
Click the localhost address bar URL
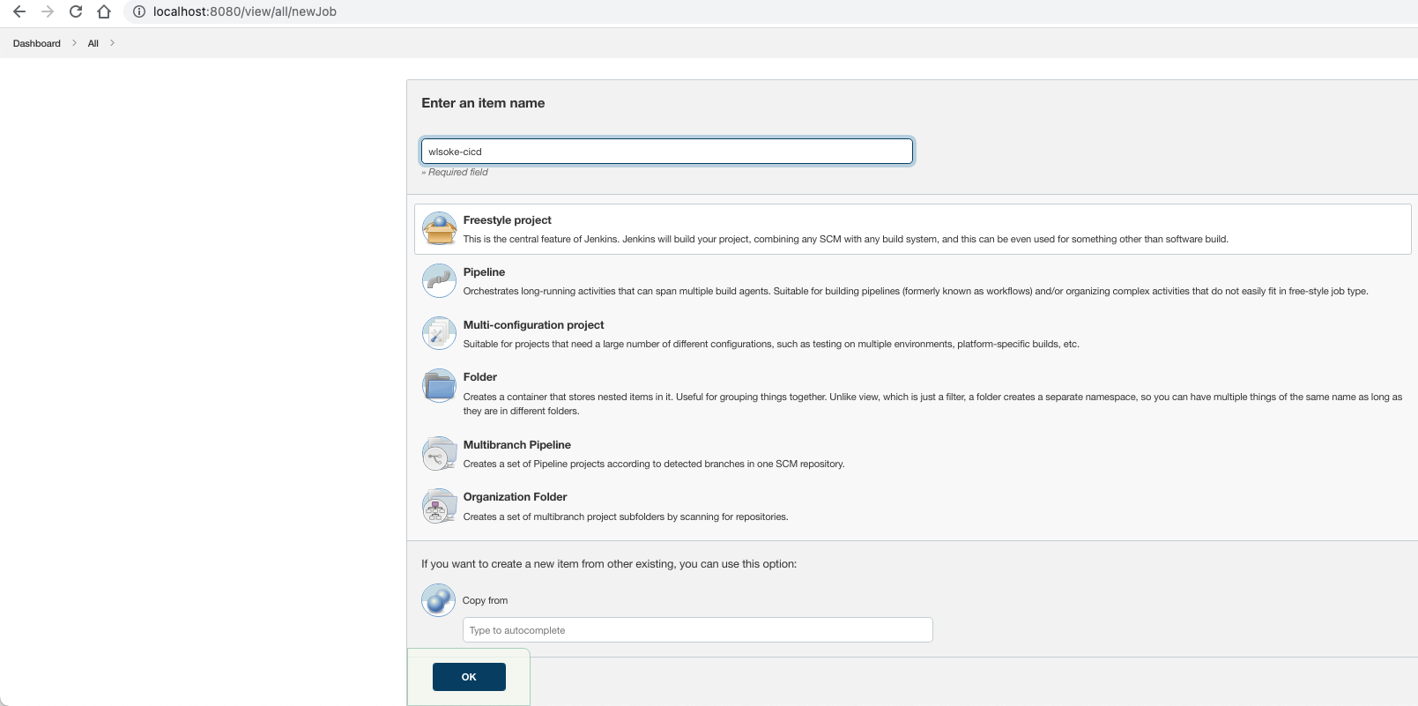click(245, 11)
